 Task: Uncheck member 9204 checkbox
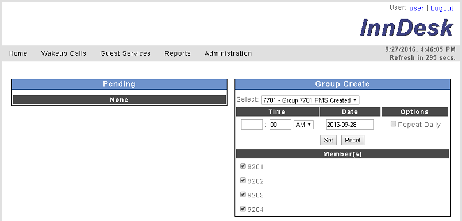click(243, 209)
